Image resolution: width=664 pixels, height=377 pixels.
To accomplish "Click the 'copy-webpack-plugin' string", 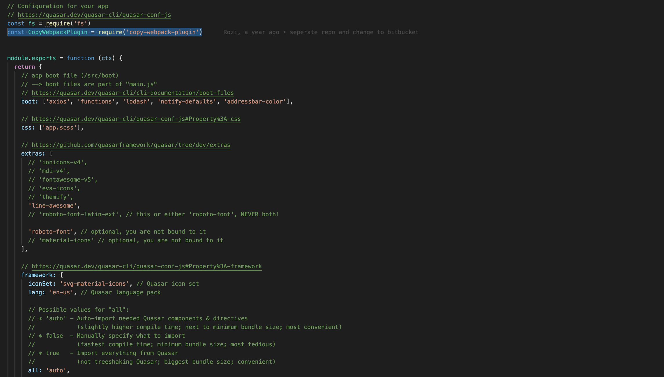I will click(162, 32).
